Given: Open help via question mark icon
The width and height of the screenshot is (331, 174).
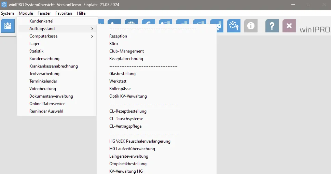Looking at the screenshot, I should pos(272,26).
